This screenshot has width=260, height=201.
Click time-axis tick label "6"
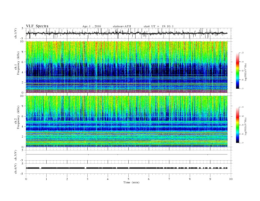tap(149, 179)
